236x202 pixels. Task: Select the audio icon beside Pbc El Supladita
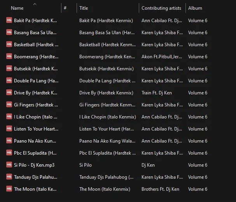(x=9, y=153)
